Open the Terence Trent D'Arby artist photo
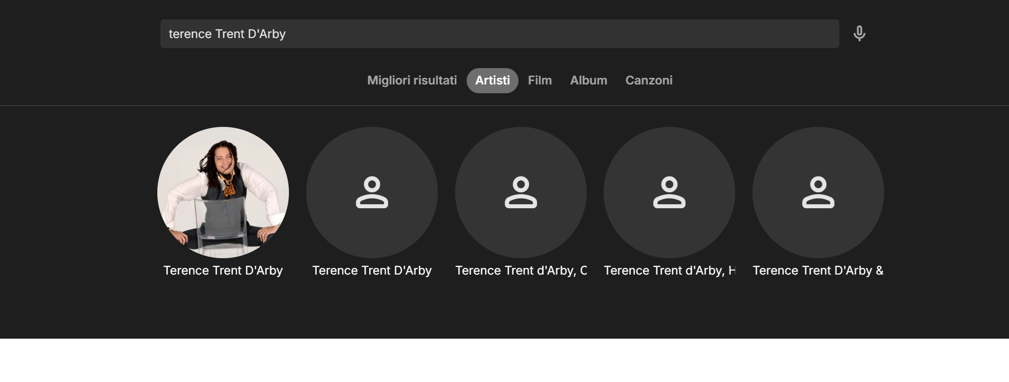The image size is (1009, 382). (223, 192)
